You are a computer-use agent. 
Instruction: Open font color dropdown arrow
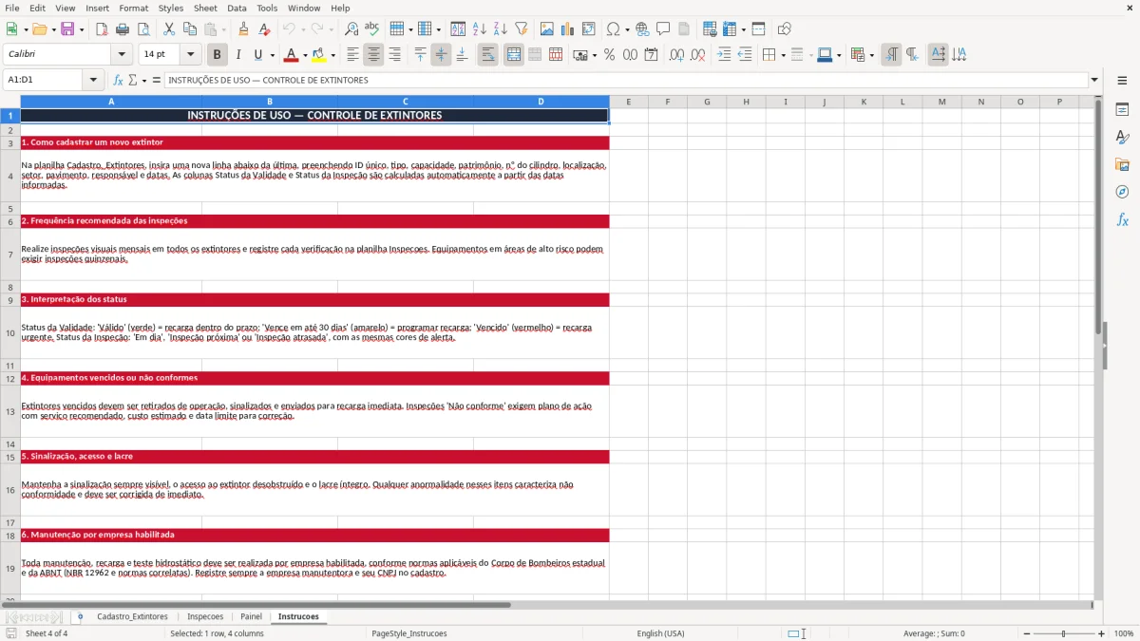(304, 55)
